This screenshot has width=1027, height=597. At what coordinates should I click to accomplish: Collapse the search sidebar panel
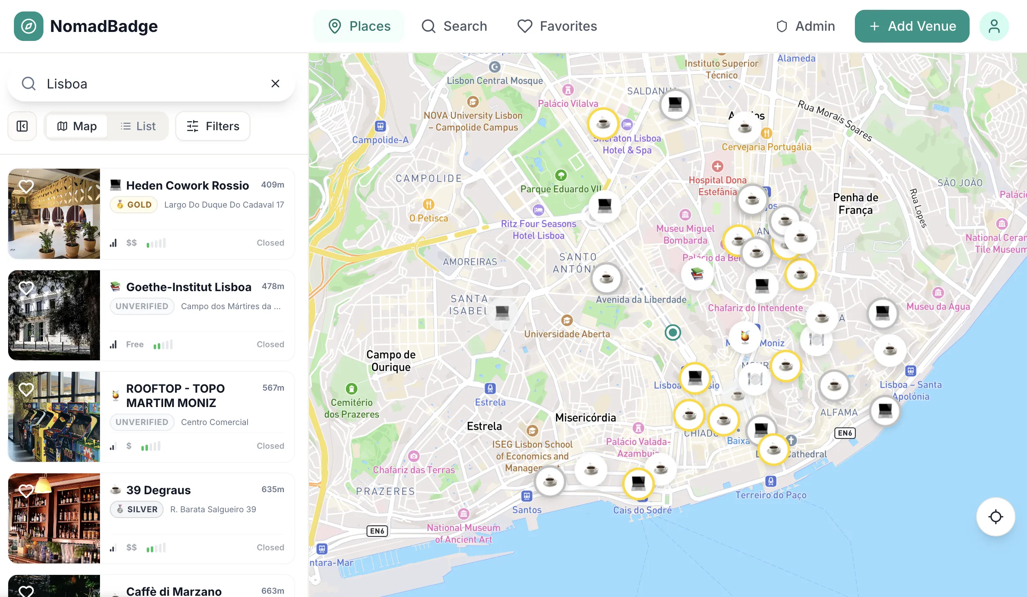click(22, 126)
